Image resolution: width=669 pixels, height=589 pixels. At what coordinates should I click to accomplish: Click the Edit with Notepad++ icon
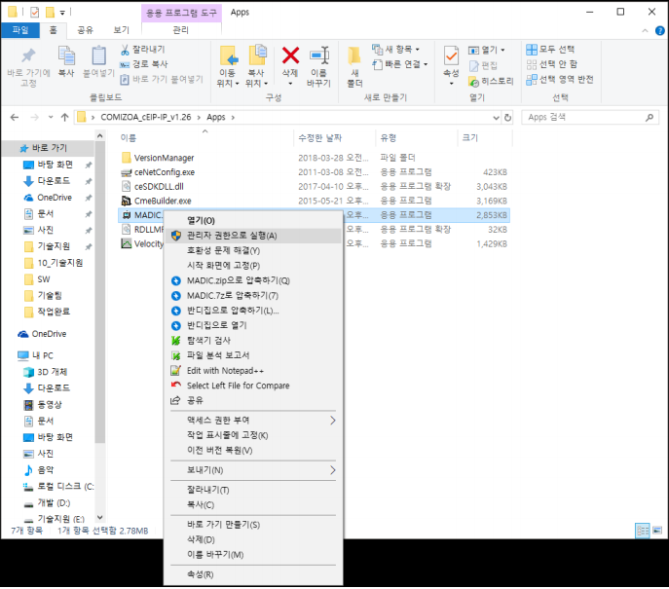pos(176,371)
